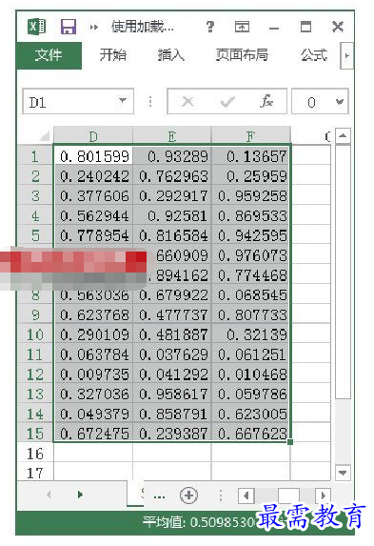This screenshot has height=546, width=374.
Task: Open Insert Function fx icon
Action: (x=266, y=101)
